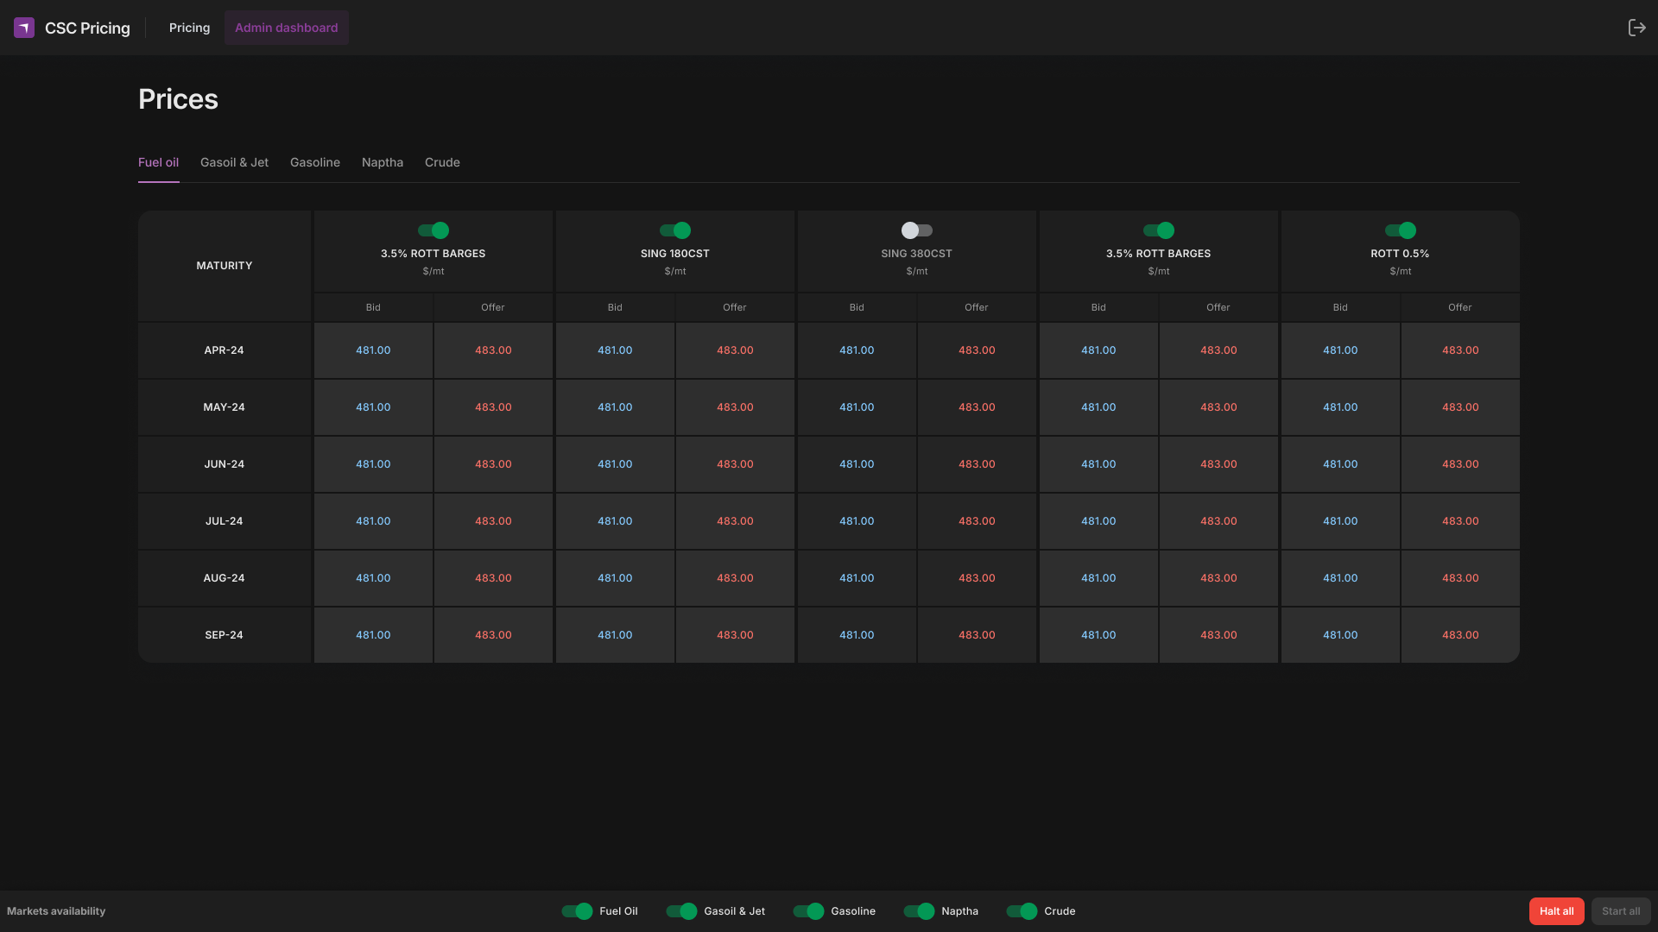Click the MATURITY column header
Viewport: 1658px width, 932px height.
point(225,266)
